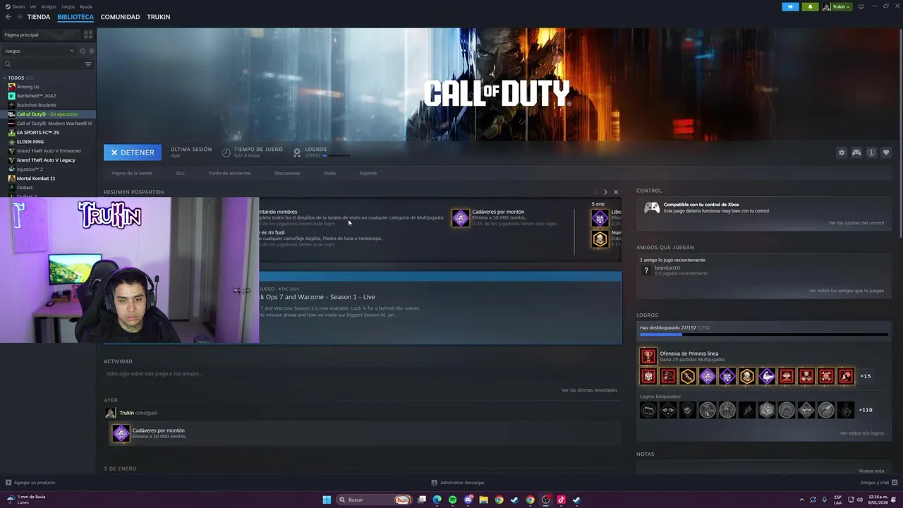903x508 pixels.
Task: Switch library to grid collections view
Action: (x=88, y=35)
